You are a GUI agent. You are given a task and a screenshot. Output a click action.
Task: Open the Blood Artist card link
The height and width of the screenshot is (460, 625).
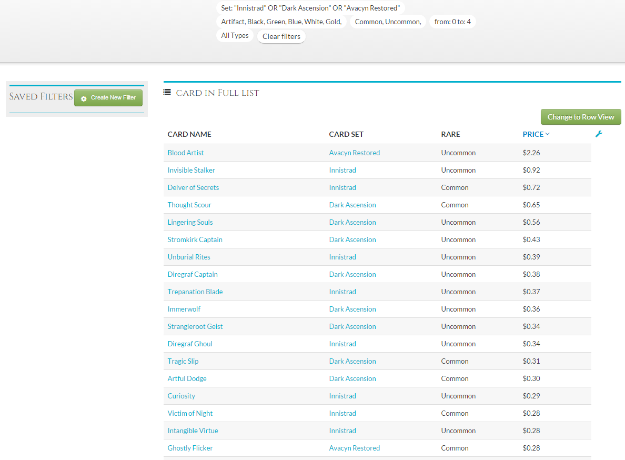(x=185, y=153)
